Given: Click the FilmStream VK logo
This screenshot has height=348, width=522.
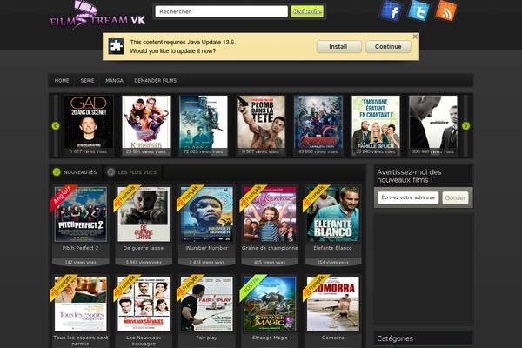Looking at the screenshot, I should 97,15.
